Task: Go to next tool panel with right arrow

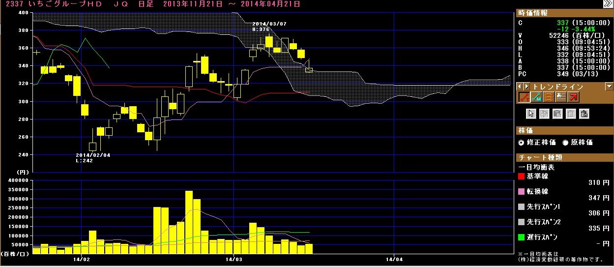Action: pyautogui.click(x=526, y=87)
